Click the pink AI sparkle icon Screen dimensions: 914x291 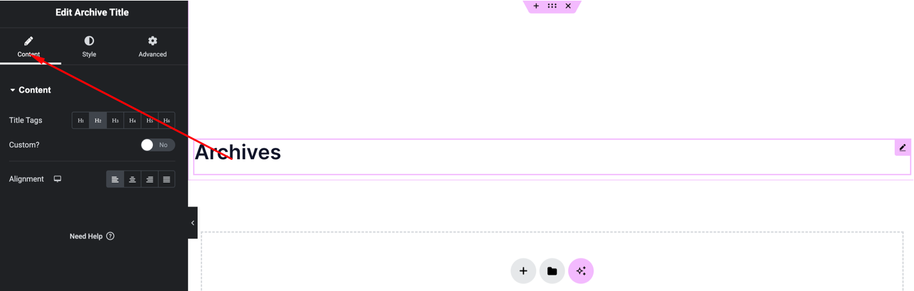(581, 271)
